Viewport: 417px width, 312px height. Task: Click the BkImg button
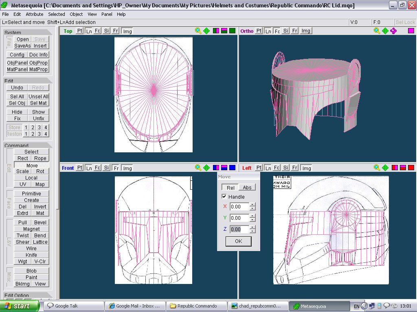pyautogui.click(x=23, y=284)
